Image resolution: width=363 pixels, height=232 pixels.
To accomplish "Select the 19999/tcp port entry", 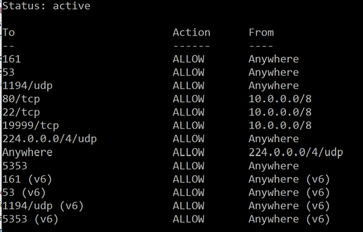I will tap(30, 125).
